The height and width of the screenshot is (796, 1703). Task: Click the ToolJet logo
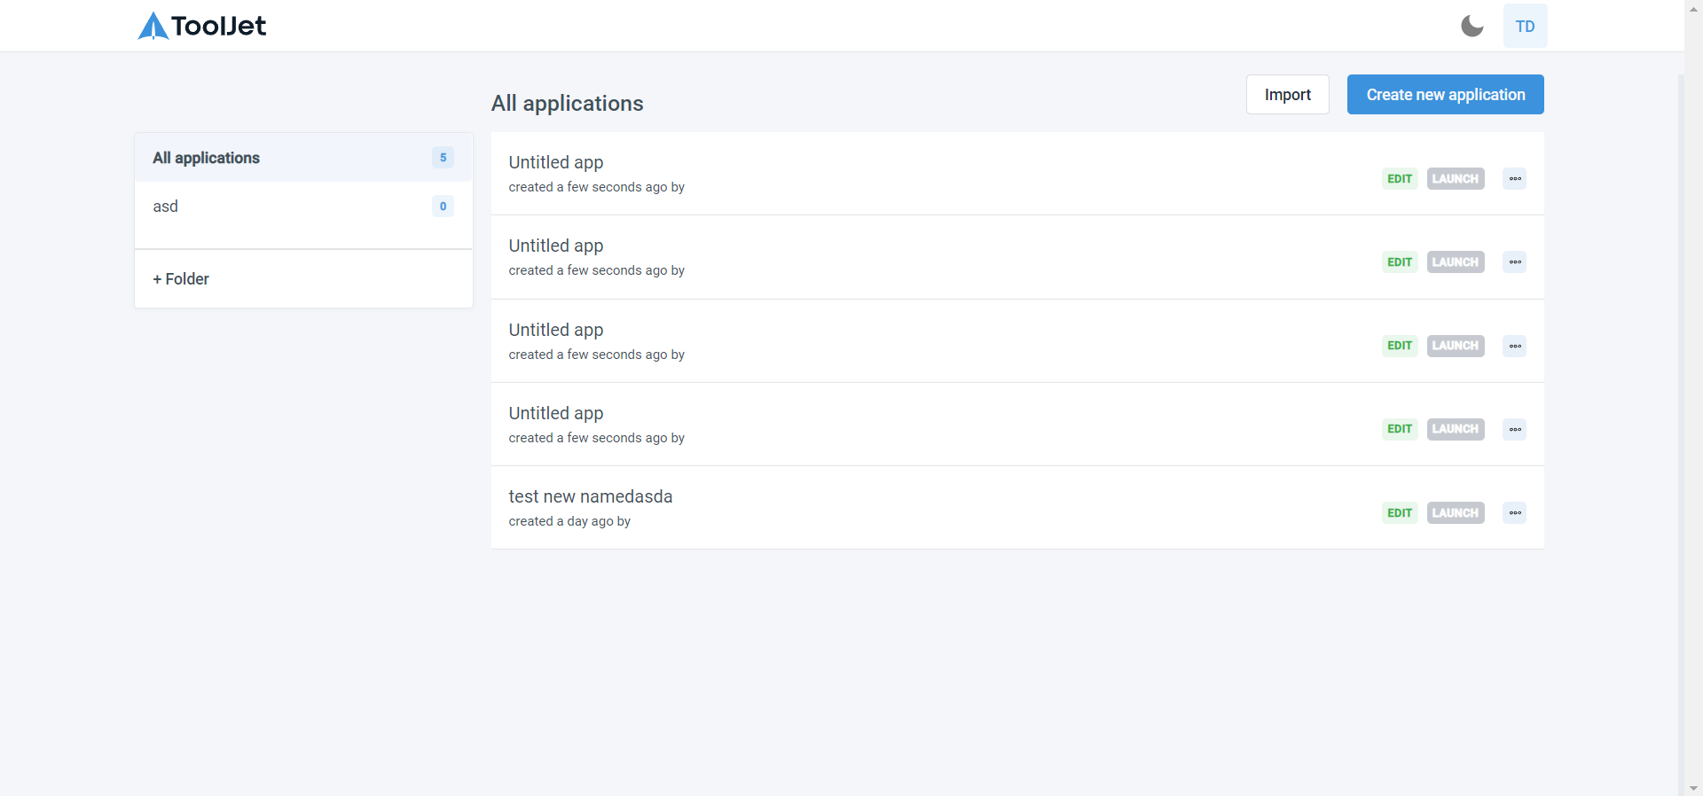(201, 26)
